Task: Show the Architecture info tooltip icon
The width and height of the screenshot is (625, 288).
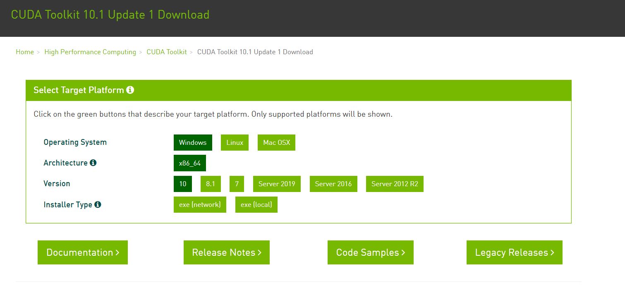Action: click(93, 163)
